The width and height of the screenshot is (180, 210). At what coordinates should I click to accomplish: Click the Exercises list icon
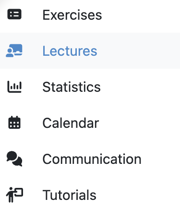coord(14,14)
